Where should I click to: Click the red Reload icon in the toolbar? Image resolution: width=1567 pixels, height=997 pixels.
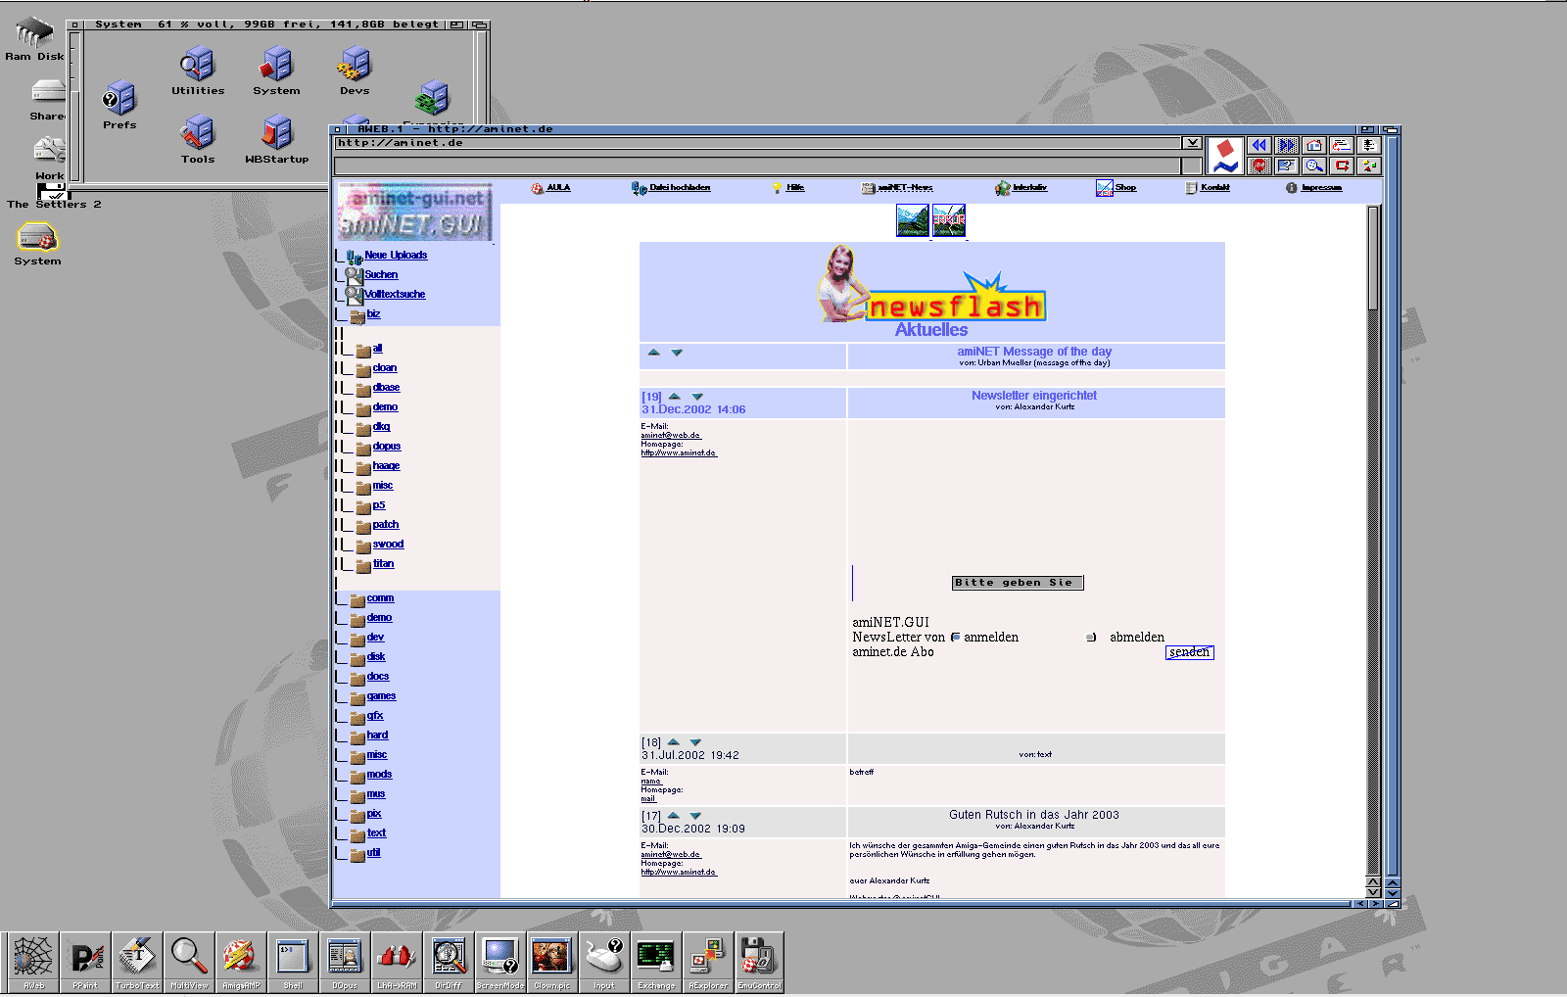pyautogui.click(x=1343, y=165)
